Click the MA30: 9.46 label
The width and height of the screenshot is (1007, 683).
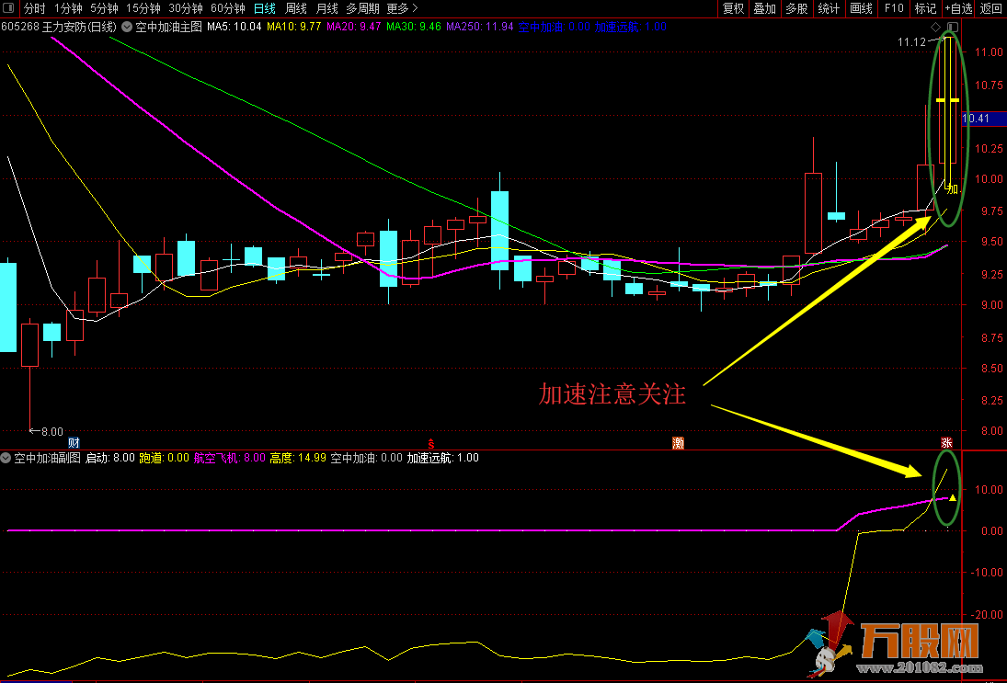414,27
